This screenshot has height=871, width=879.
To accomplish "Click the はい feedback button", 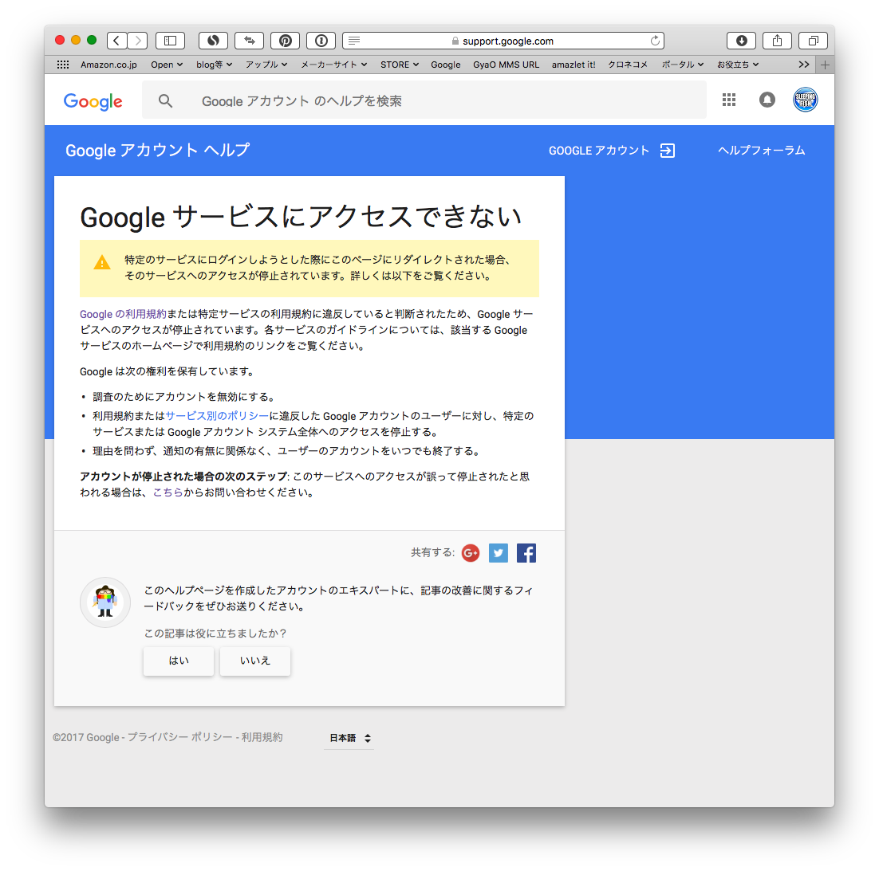I will coord(179,661).
